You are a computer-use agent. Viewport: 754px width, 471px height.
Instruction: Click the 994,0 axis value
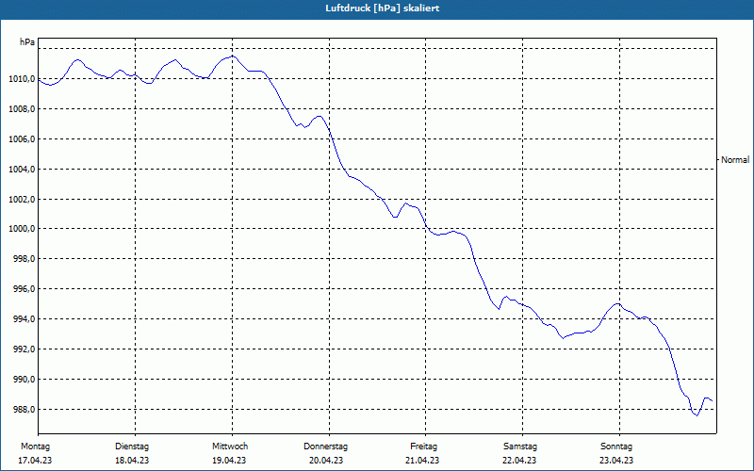pyautogui.click(x=25, y=319)
